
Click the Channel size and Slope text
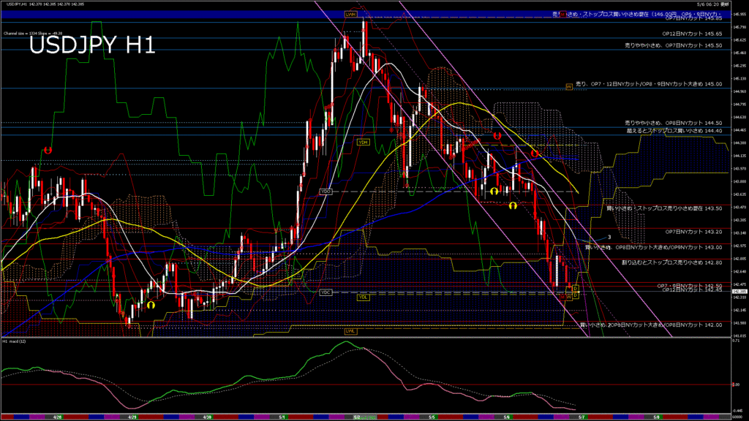(x=33, y=33)
